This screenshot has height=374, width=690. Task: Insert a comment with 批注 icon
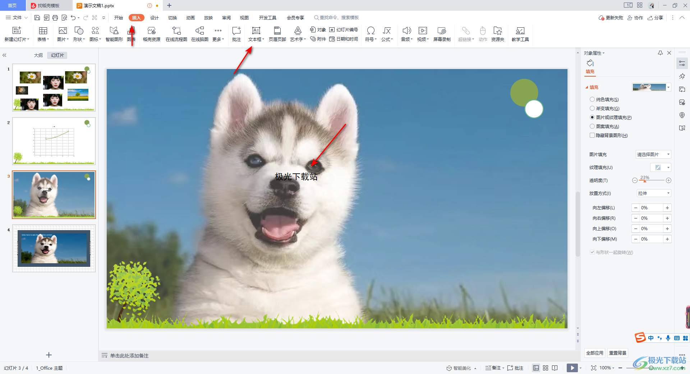click(x=236, y=31)
